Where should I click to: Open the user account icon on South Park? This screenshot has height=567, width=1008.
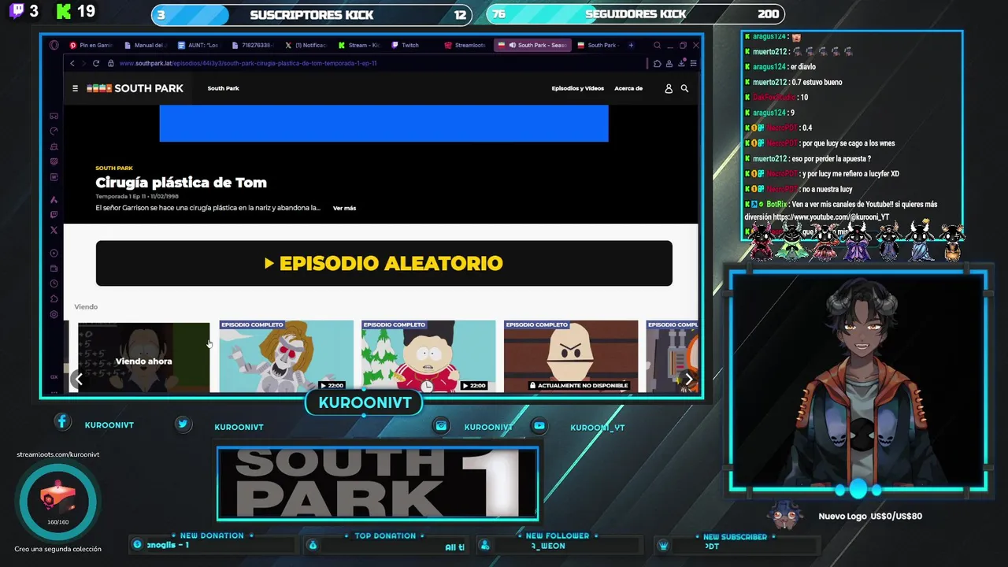pos(669,88)
